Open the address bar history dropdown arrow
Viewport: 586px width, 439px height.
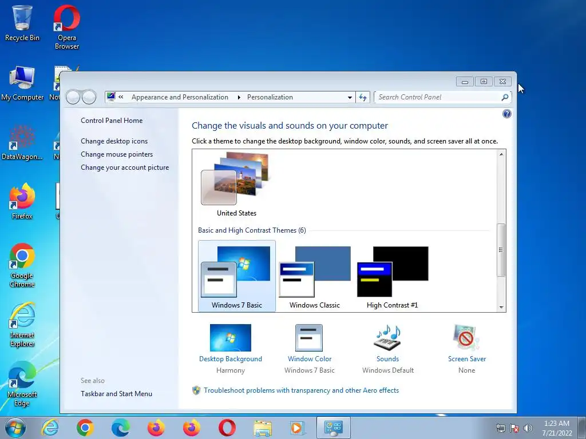(x=350, y=97)
